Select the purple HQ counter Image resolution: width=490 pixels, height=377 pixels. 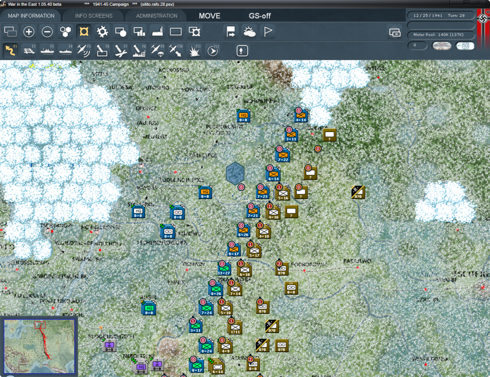pos(141,366)
